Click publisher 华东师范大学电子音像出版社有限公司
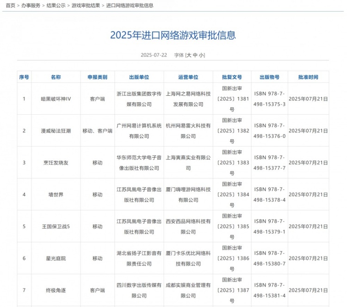This screenshot has height=307, width=347. [139, 163]
